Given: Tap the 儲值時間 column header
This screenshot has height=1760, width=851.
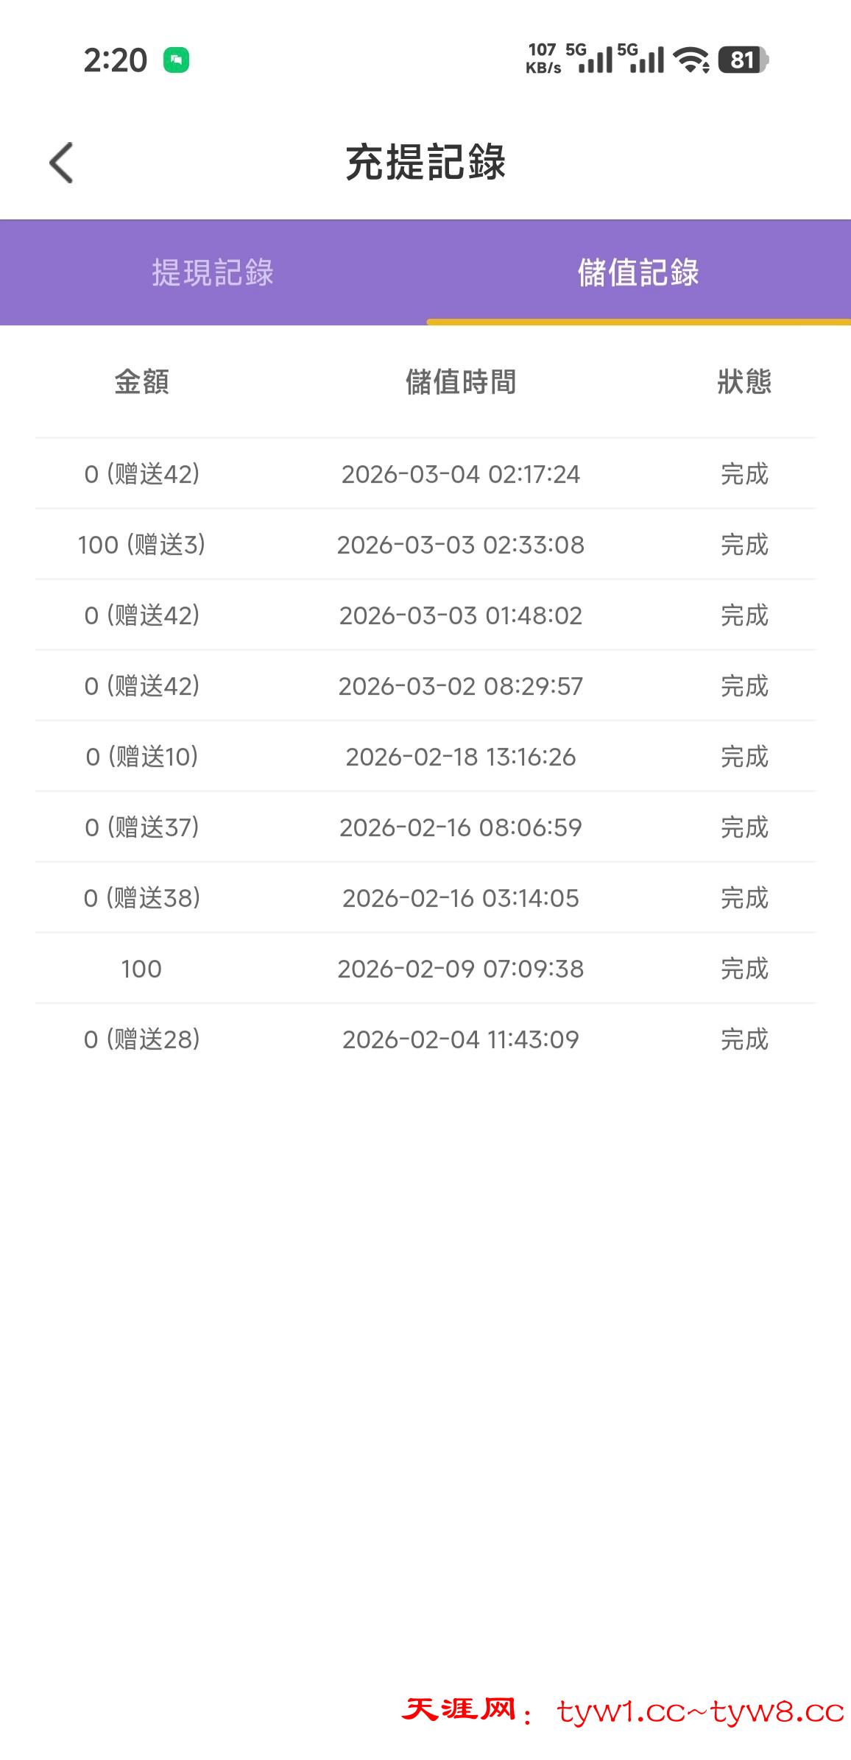Looking at the screenshot, I should [x=461, y=382].
